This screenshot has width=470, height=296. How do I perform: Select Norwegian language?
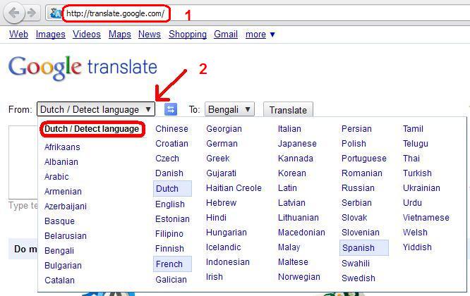click(x=299, y=277)
